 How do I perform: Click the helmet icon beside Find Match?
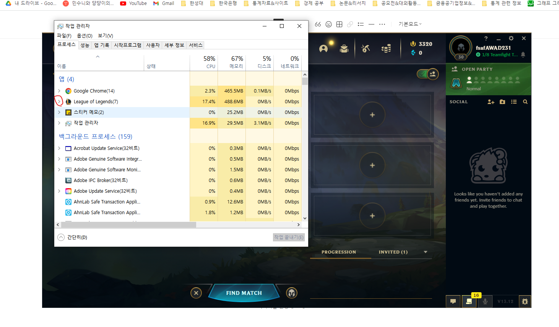tap(292, 293)
